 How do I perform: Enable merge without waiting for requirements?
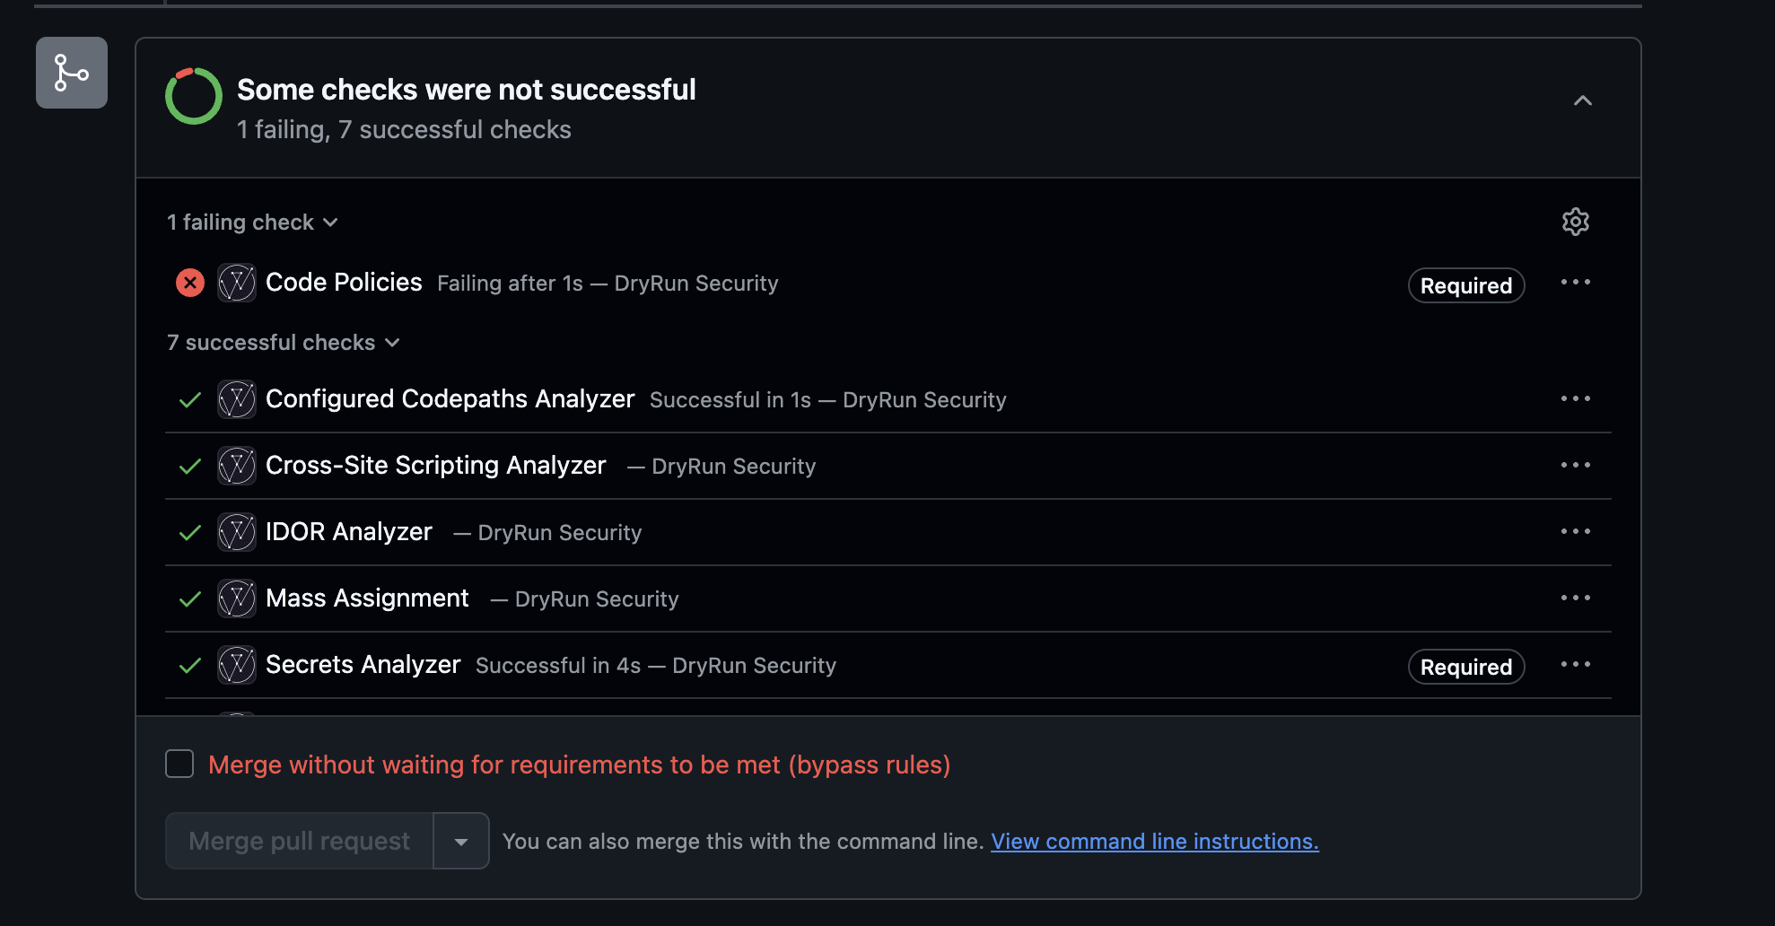[x=179, y=763]
